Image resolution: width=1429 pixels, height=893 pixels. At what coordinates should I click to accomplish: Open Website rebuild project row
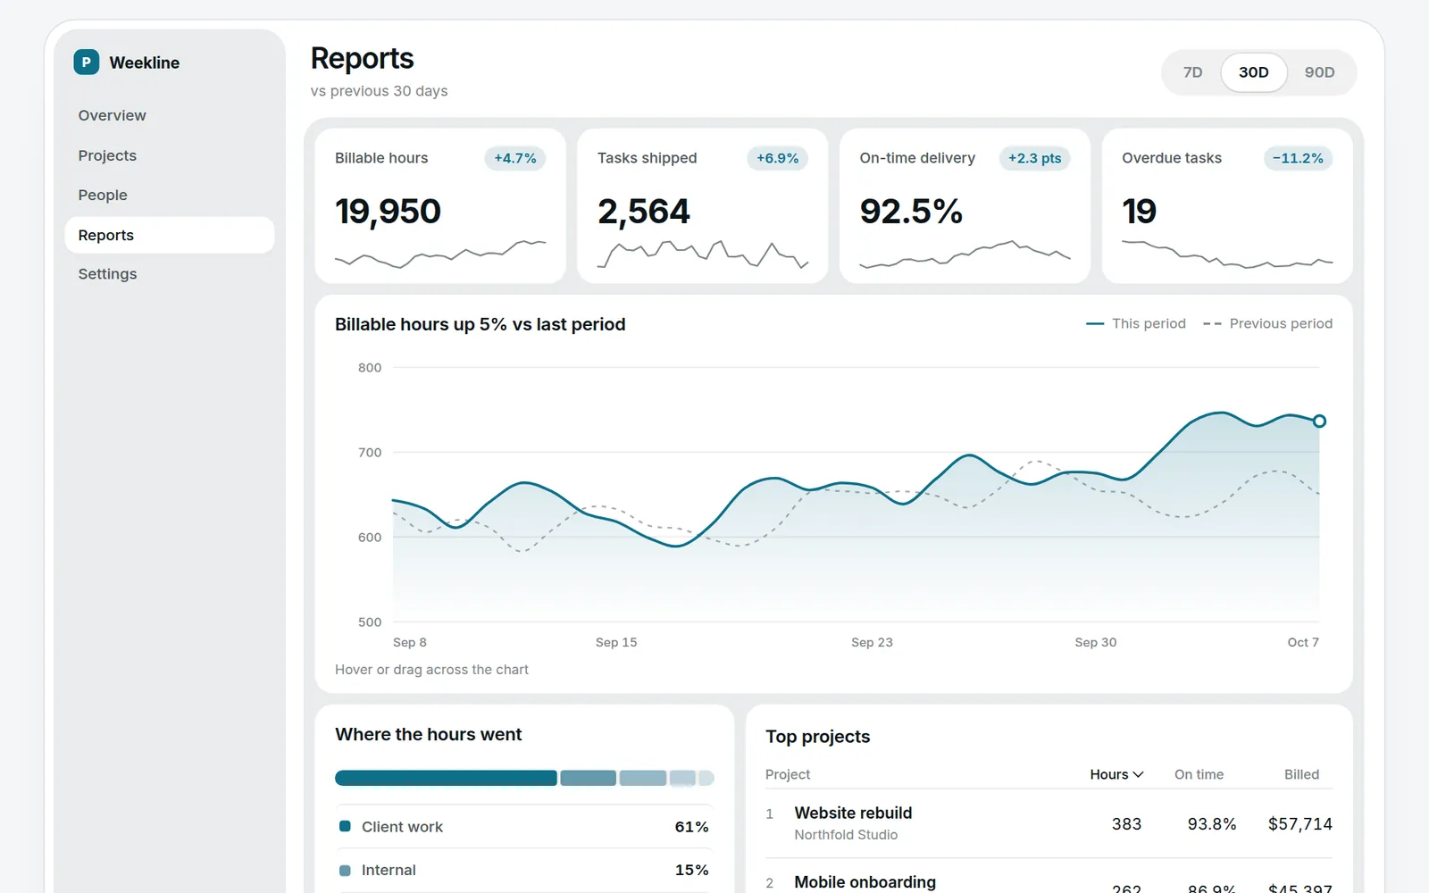click(x=1049, y=823)
